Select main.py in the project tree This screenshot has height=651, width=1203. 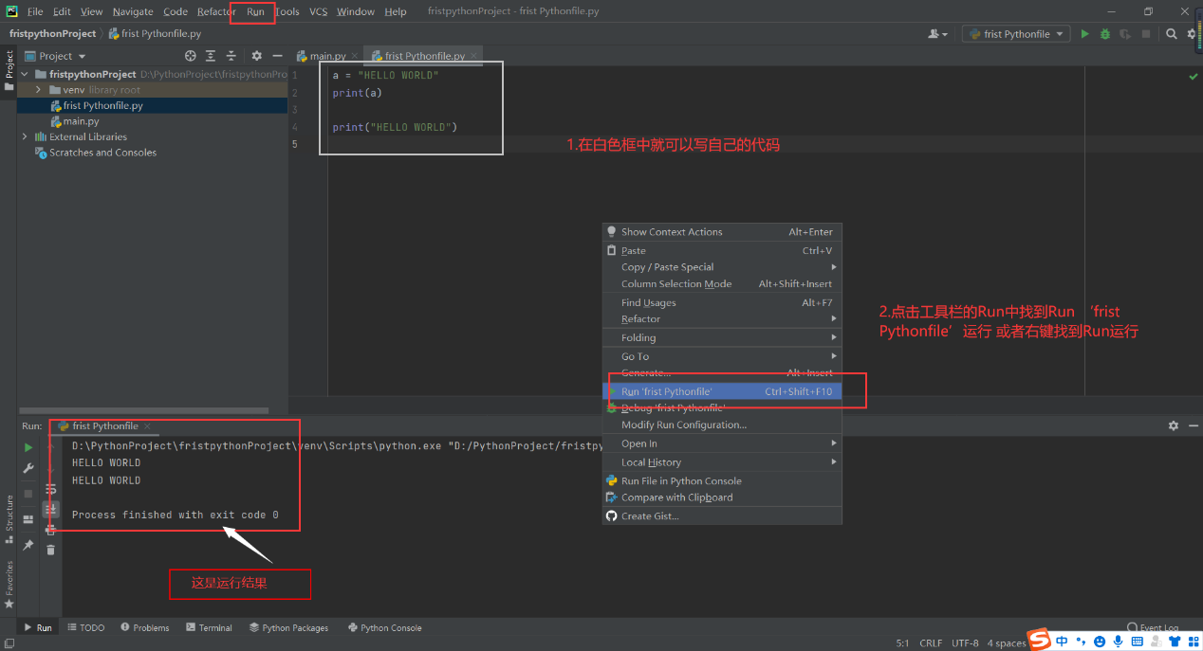(x=81, y=121)
